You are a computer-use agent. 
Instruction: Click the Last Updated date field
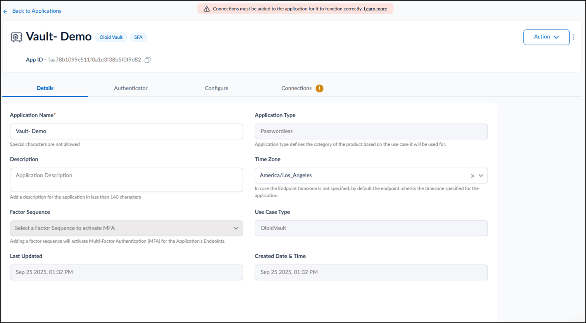[126, 272]
